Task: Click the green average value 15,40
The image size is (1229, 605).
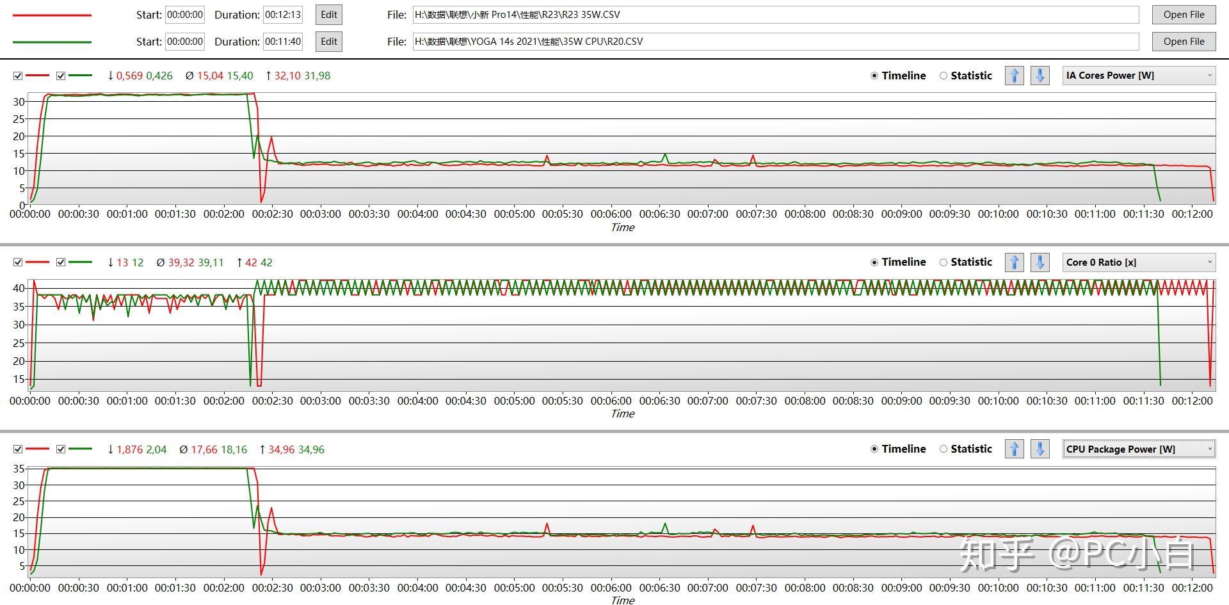Action: click(240, 76)
